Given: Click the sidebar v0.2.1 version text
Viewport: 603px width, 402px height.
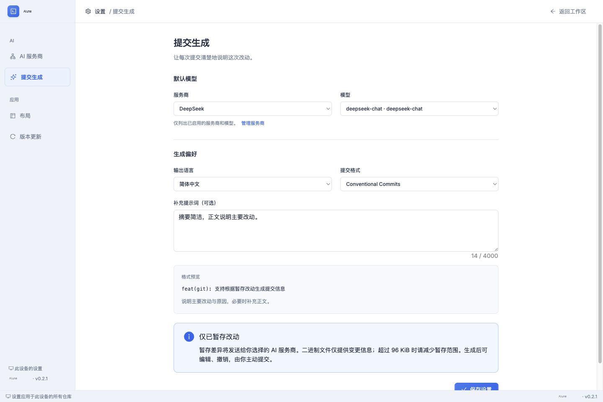Looking at the screenshot, I should (40, 379).
